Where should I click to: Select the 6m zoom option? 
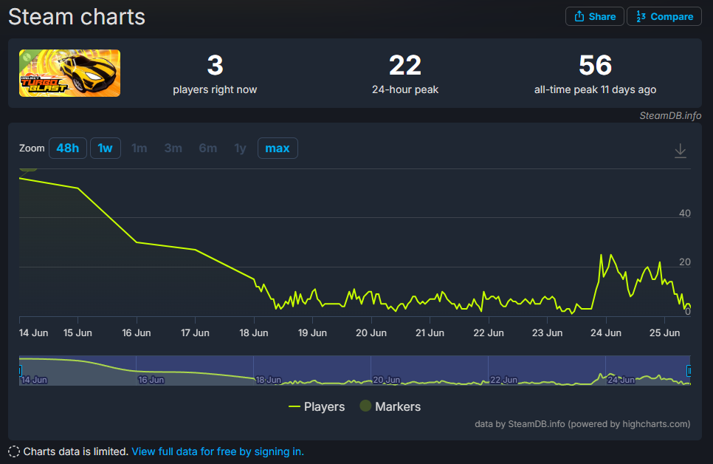pyautogui.click(x=208, y=148)
